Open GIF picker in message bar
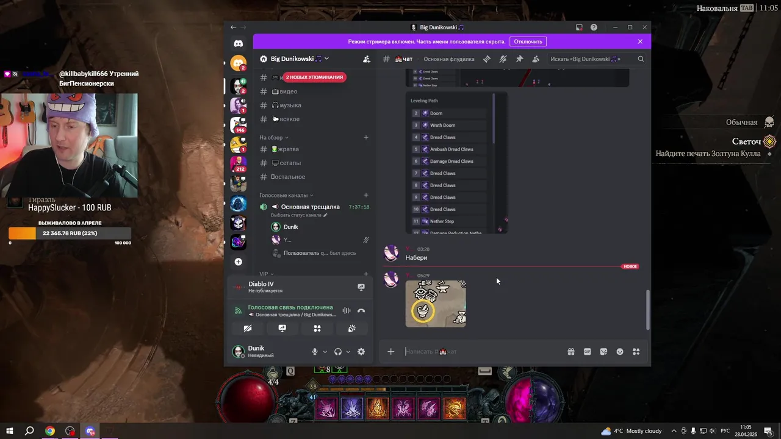781x439 pixels. pos(587,352)
